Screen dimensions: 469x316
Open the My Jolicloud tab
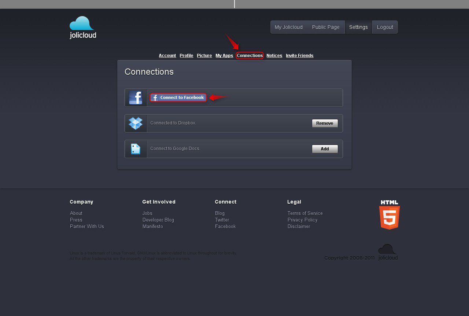point(289,27)
